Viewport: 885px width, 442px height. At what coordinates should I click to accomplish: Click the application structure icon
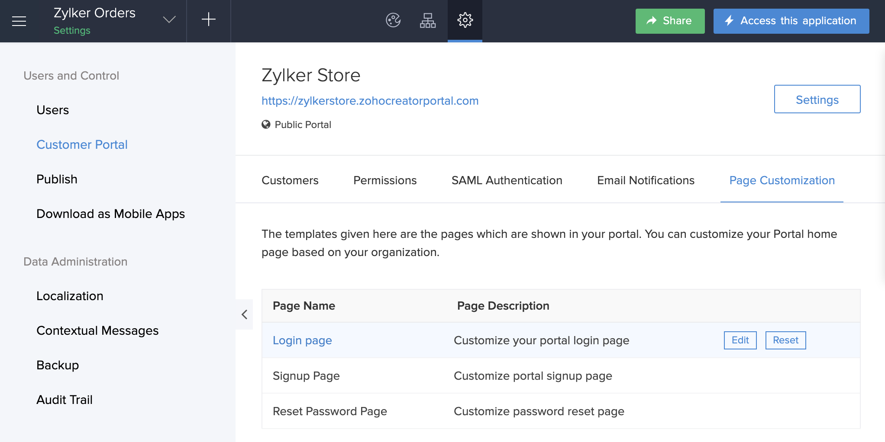tap(428, 20)
